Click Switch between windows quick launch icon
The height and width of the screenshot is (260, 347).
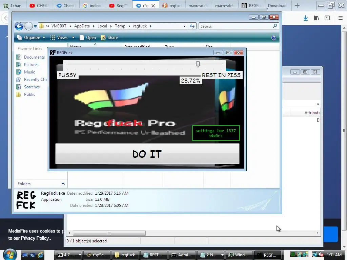[x=32, y=255]
